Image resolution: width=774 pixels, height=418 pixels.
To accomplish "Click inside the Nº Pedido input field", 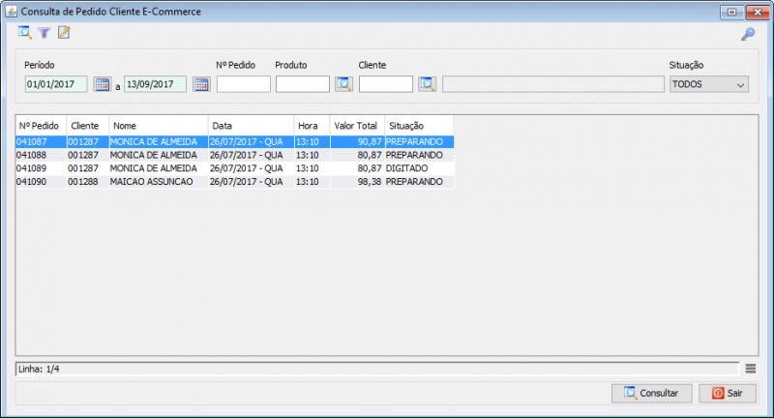I will (243, 84).
